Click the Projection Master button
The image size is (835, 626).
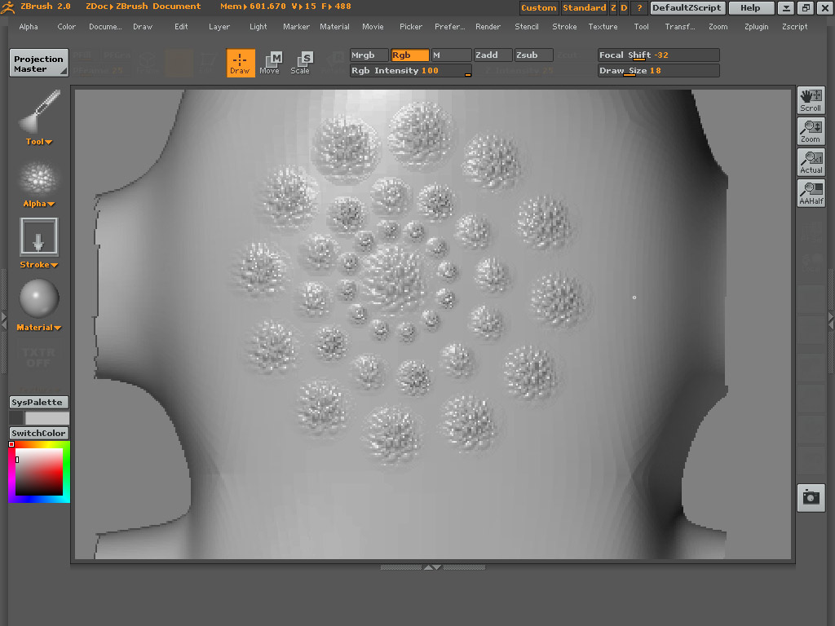[38, 64]
